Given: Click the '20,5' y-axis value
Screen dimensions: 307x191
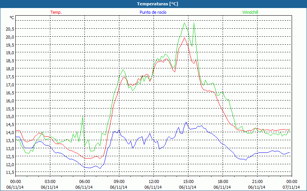Looking at the screenshot, I should (x=10, y=29).
